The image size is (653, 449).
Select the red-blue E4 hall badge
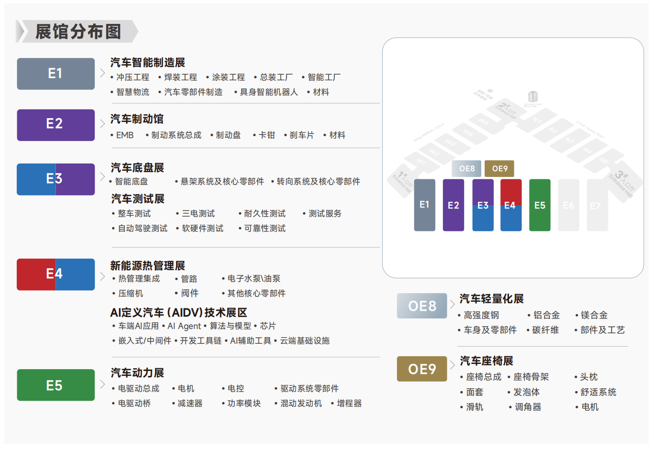(55, 274)
